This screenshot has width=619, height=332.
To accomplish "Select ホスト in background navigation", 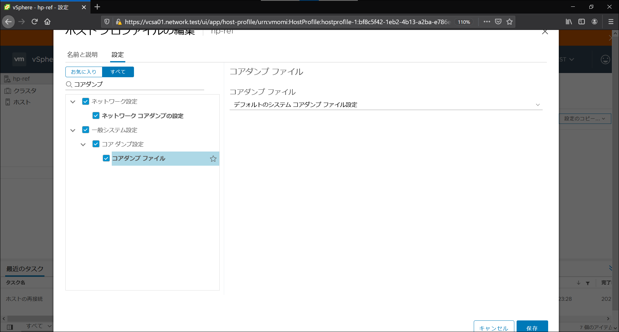I will click(22, 102).
